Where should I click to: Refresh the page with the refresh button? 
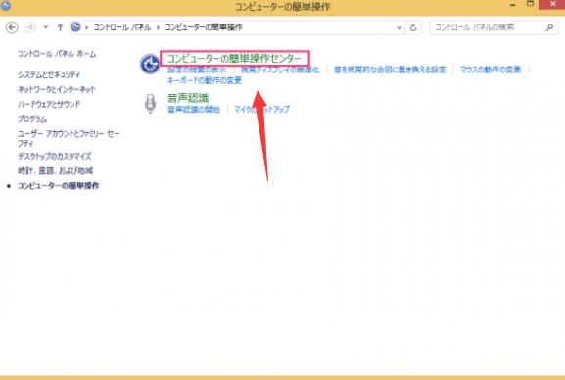(x=413, y=27)
